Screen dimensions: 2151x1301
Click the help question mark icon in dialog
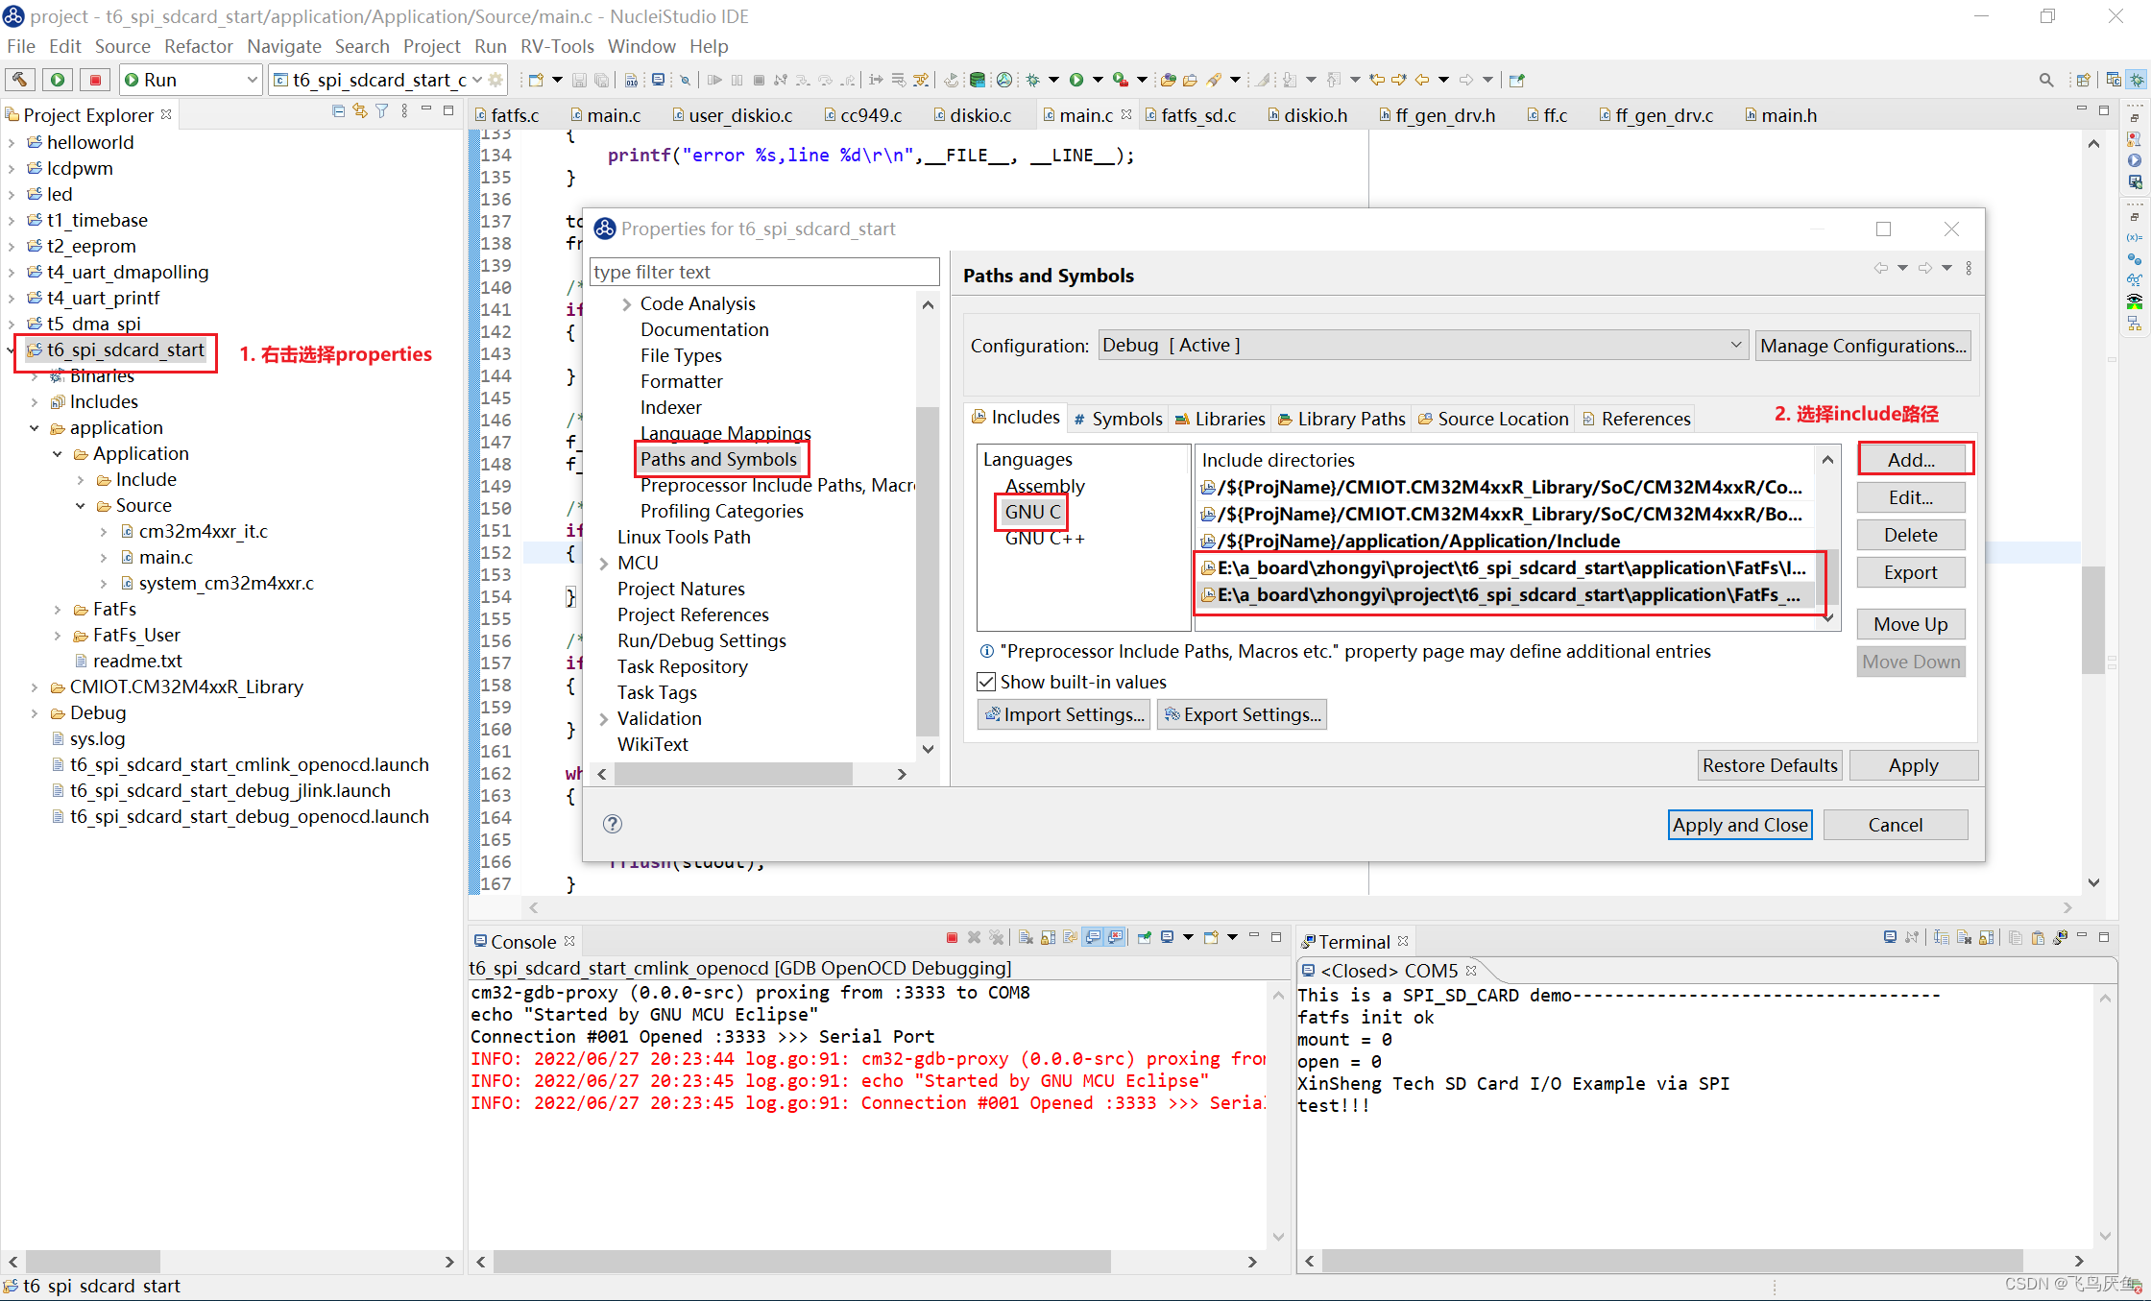coord(613,824)
